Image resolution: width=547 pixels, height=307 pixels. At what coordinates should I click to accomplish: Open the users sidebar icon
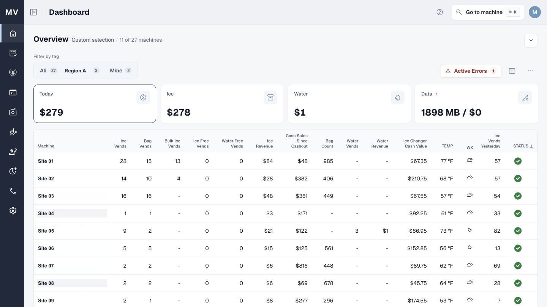click(13, 152)
